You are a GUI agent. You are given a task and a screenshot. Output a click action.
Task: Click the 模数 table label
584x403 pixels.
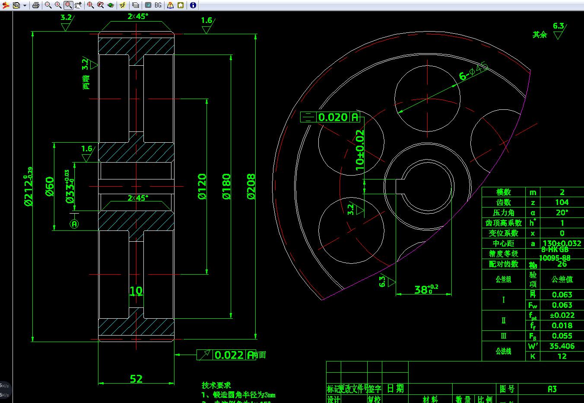(x=504, y=192)
